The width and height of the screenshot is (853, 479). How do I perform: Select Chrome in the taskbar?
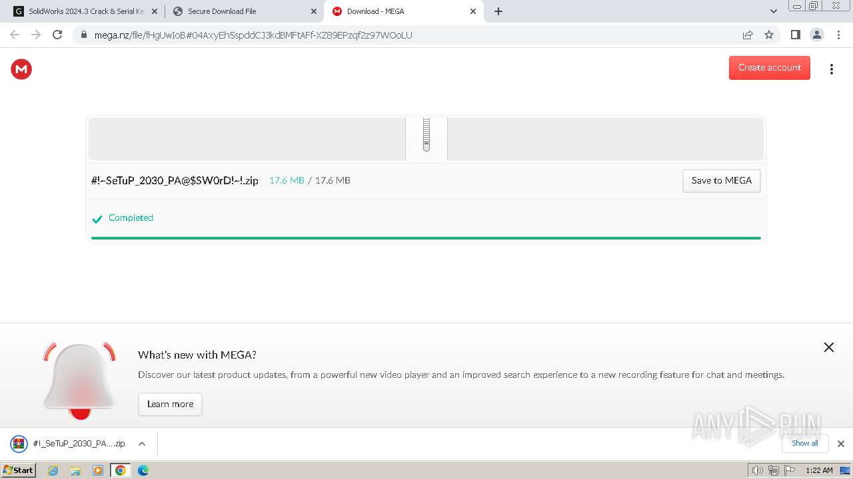point(121,470)
